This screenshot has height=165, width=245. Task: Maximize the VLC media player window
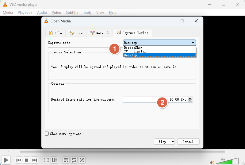pos(224,4)
